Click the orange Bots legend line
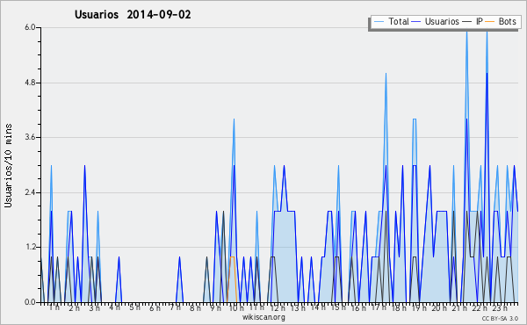This screenshot has height=325, width=527. tap(490, 22)
